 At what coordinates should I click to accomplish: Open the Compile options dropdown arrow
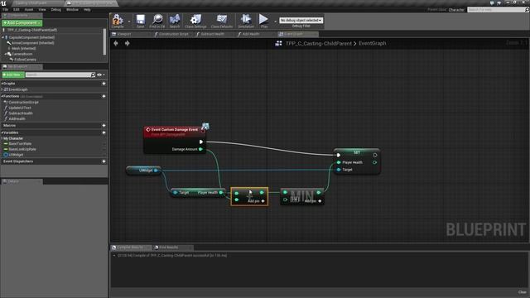coord(129,22)
